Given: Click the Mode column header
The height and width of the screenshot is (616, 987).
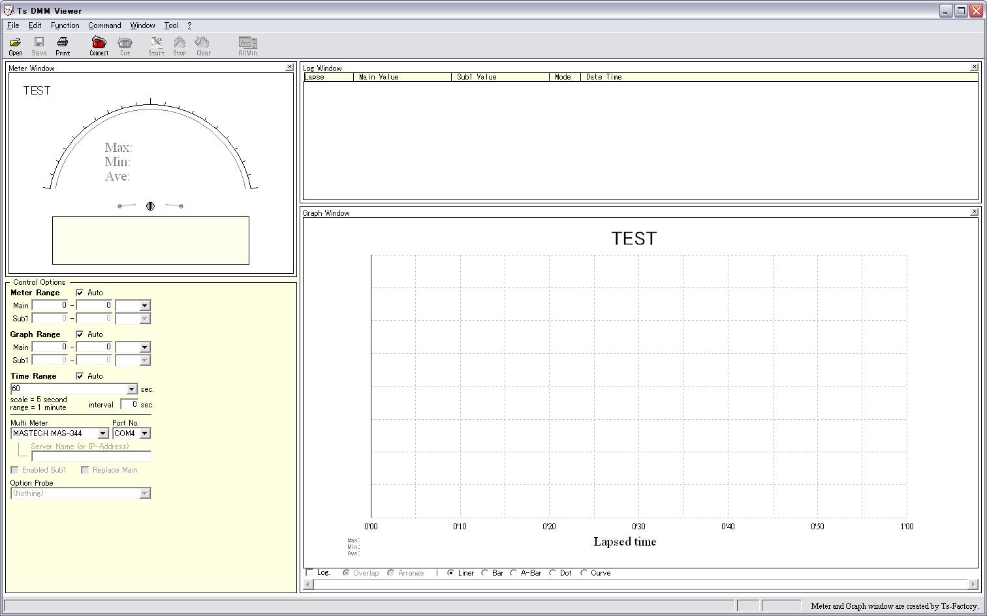Looking at the screenshot, I should coord(565,77).
